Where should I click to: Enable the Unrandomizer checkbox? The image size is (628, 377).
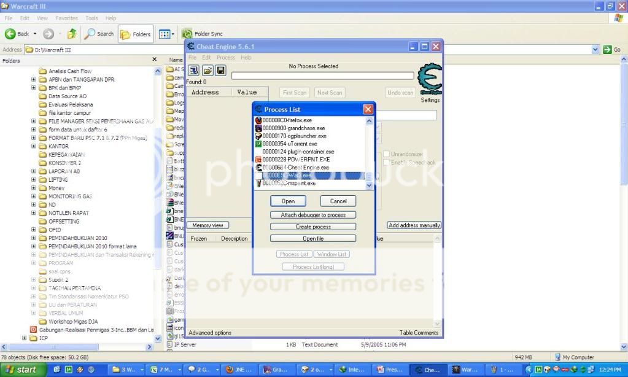coord(386,154)
